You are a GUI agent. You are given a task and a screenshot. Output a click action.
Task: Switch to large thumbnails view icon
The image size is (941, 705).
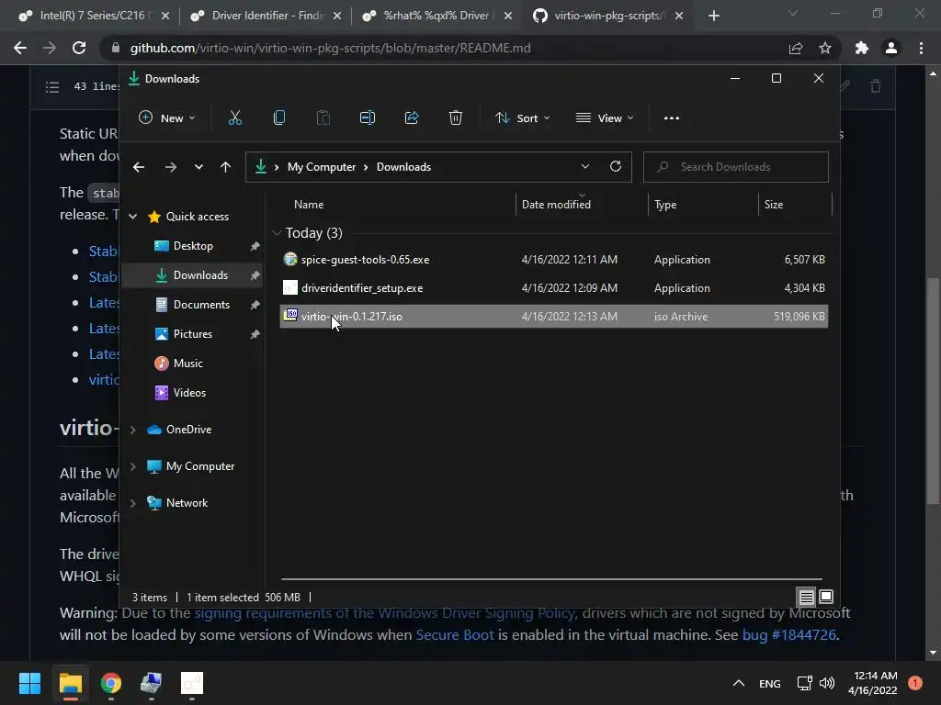[x=826, y=597]
